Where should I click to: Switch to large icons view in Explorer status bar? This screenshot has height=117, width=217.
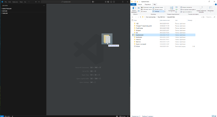pos(215,116)
